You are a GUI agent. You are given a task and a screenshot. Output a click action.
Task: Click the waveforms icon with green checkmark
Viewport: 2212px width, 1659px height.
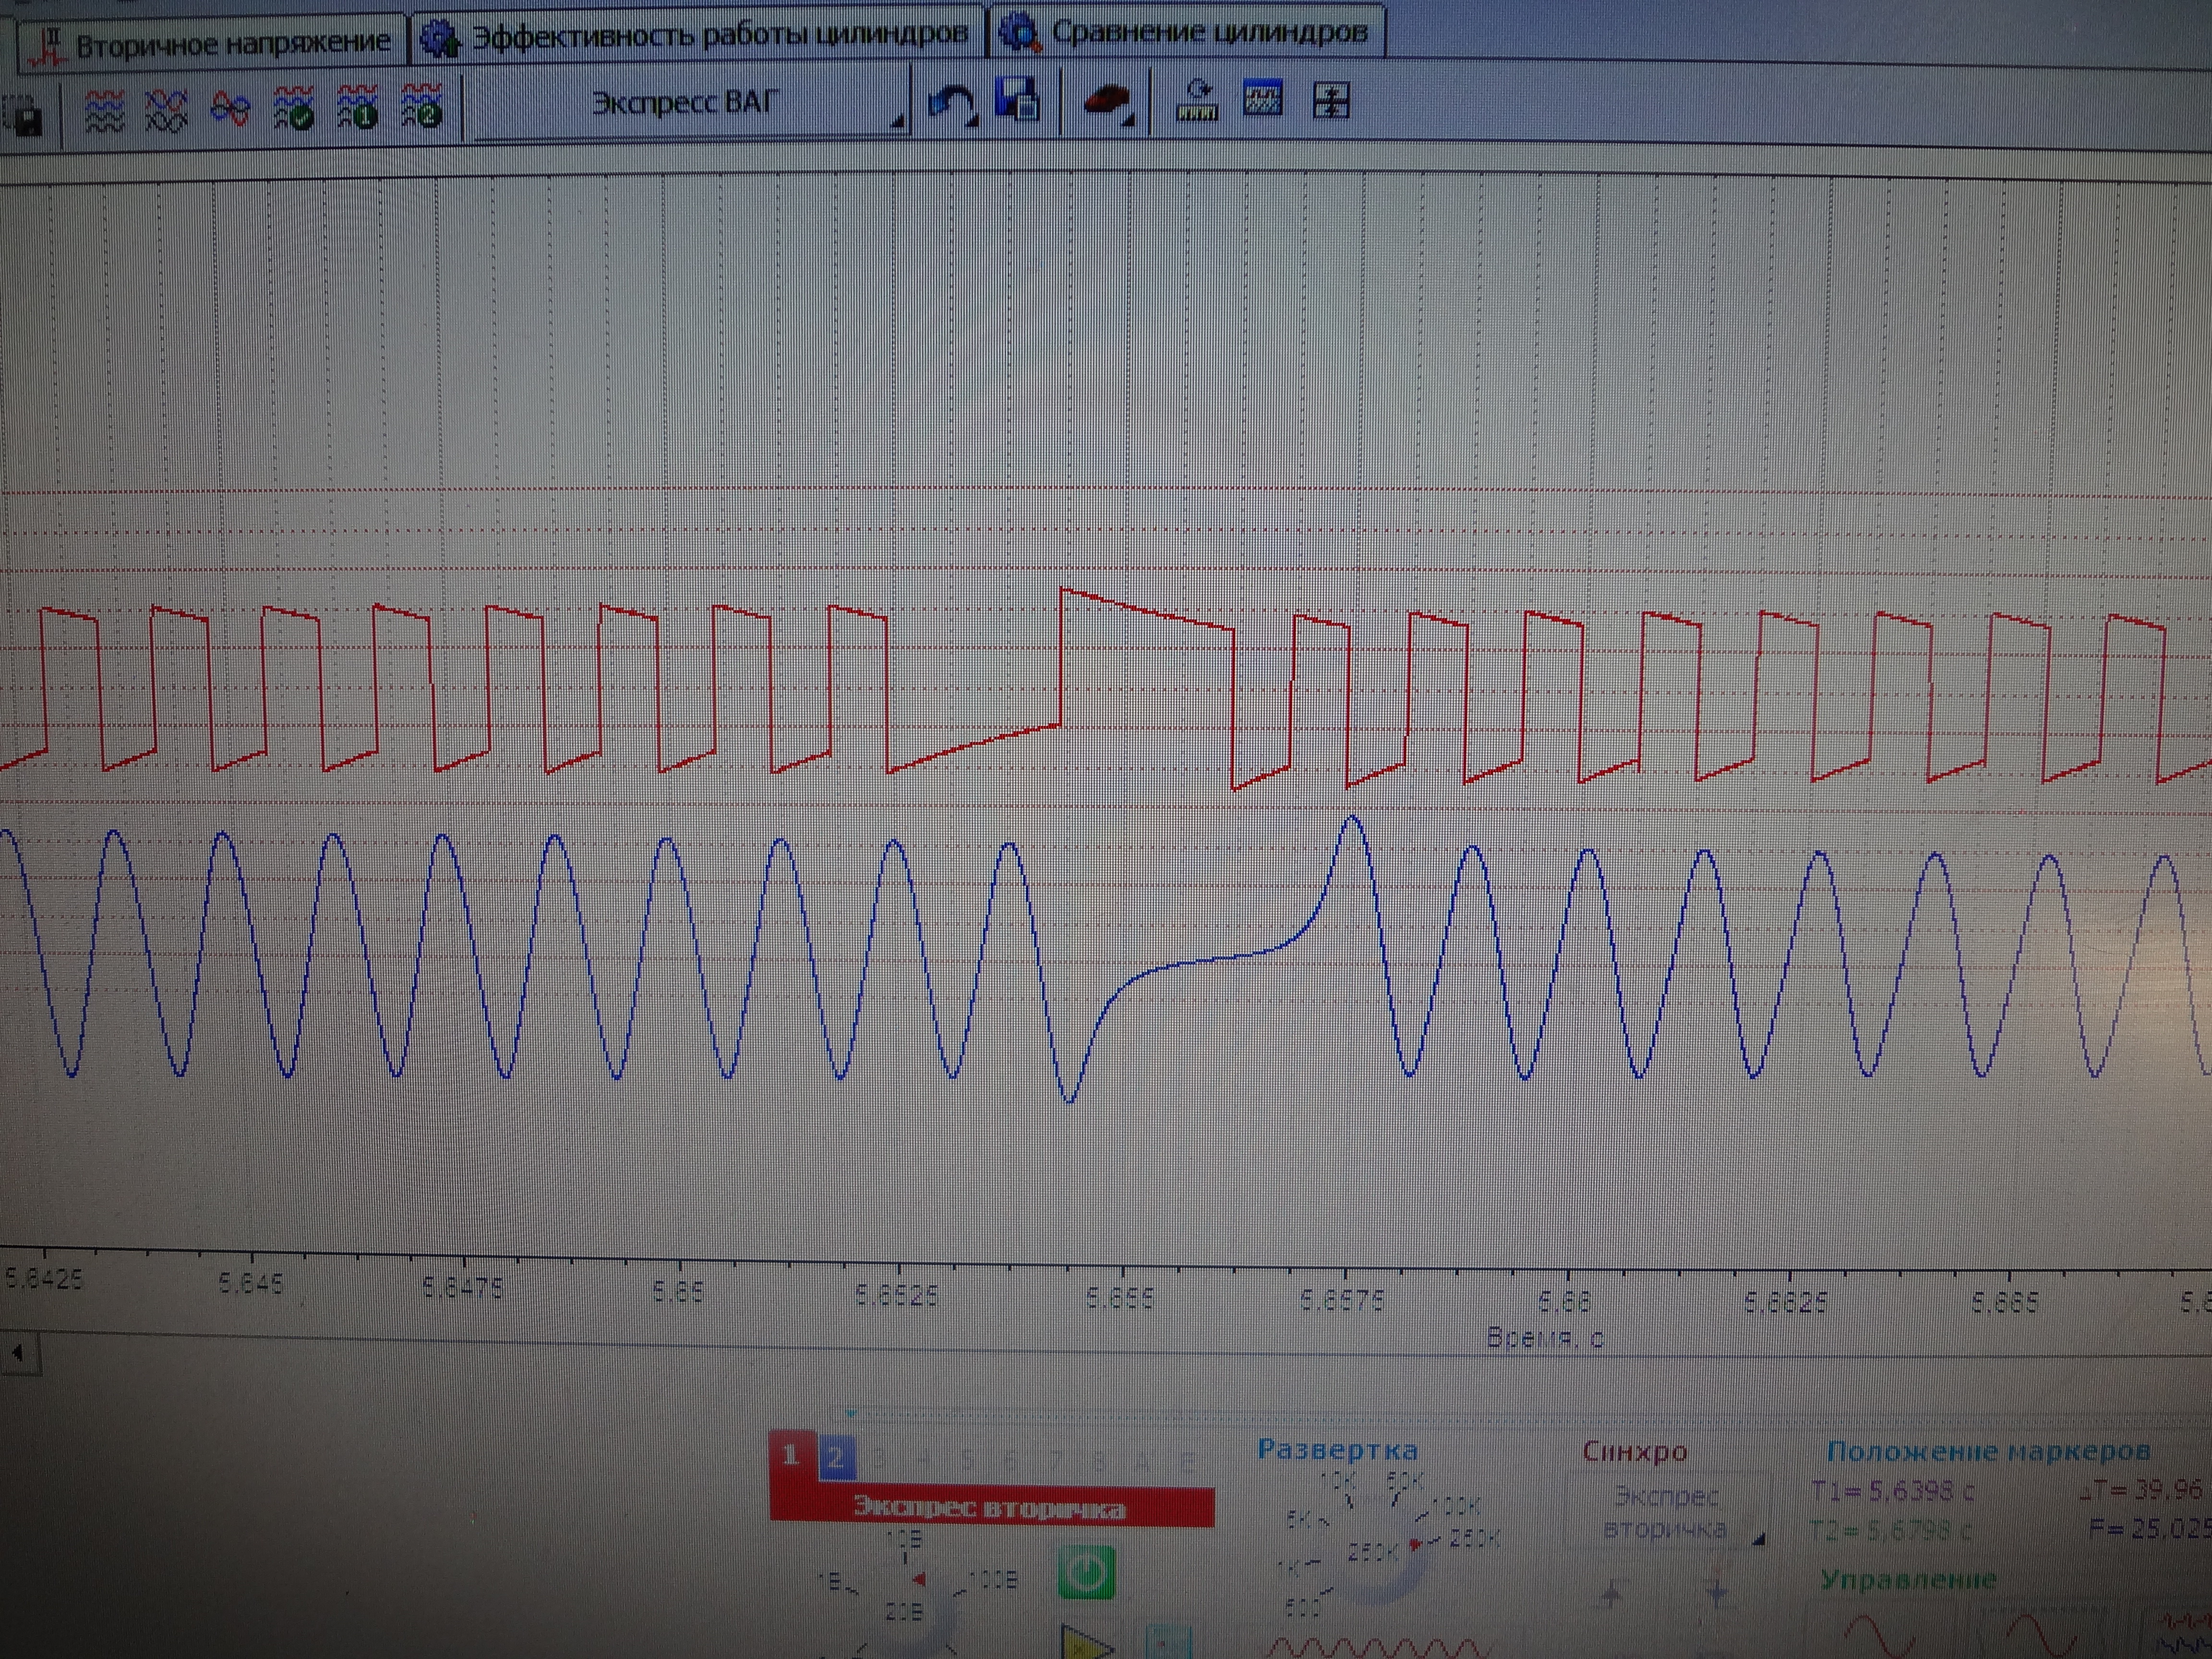click(x=293, y=108)
